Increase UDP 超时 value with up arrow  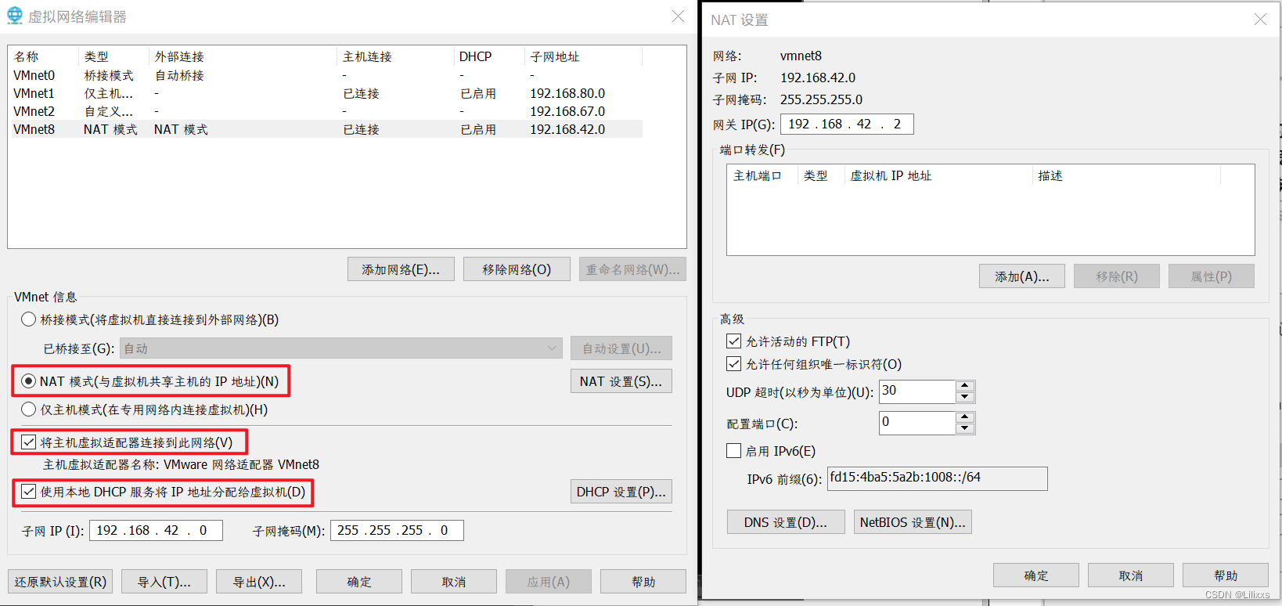click(x=965, y=386)
